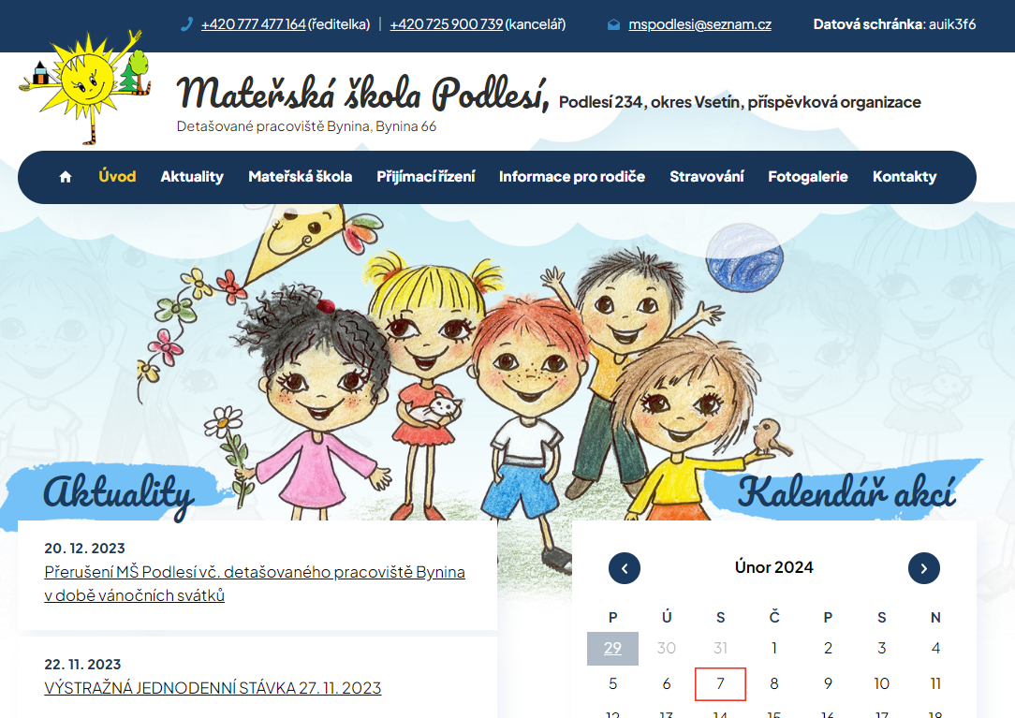The width and height of the screenshot is (1015, 718).
Task: Click the envelope icon beside the email
Action: click(x=613, y=25)
